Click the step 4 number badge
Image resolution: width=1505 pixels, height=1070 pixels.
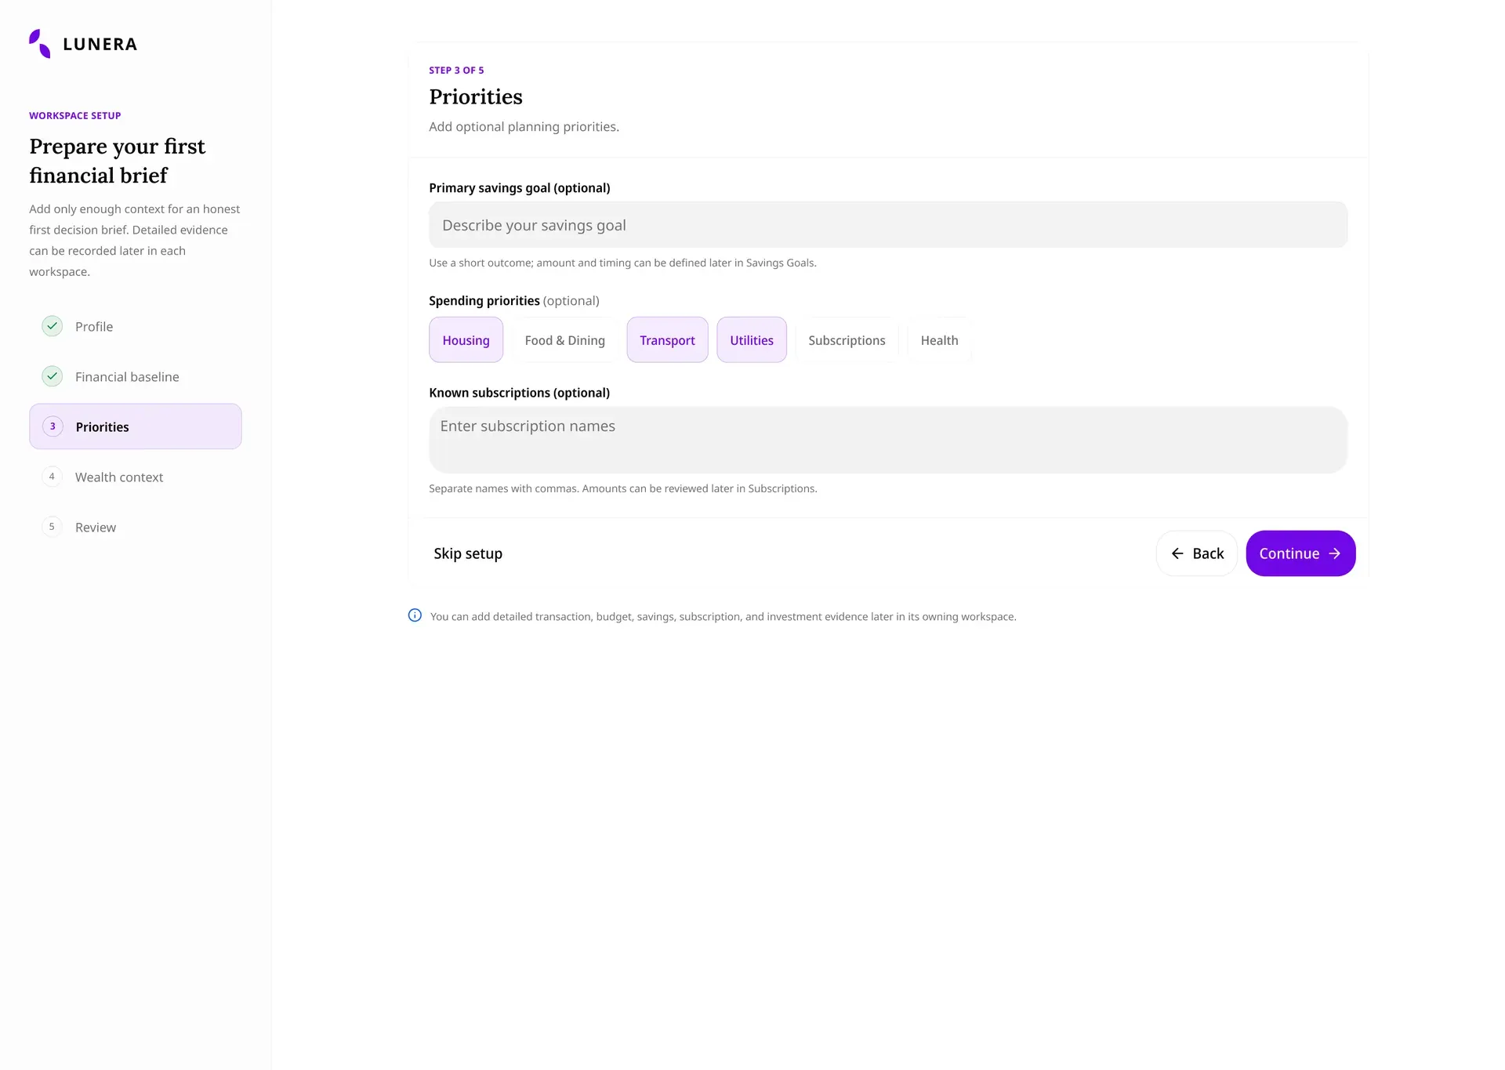tap(53, 477)
